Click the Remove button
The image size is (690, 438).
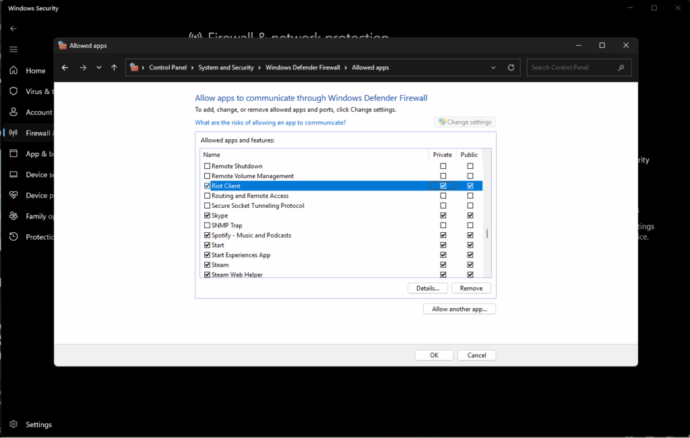[x=471, y=288]
